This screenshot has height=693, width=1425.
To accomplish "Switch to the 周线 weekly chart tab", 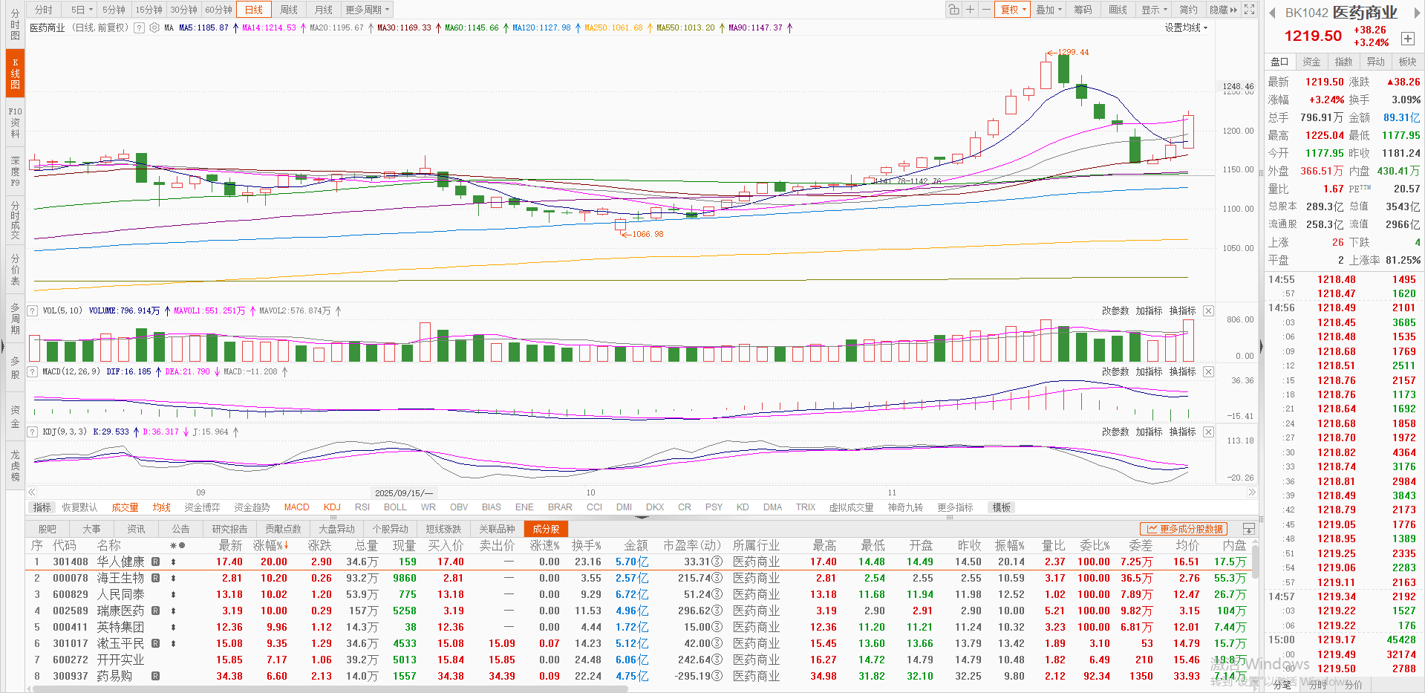I will [289, 10].
